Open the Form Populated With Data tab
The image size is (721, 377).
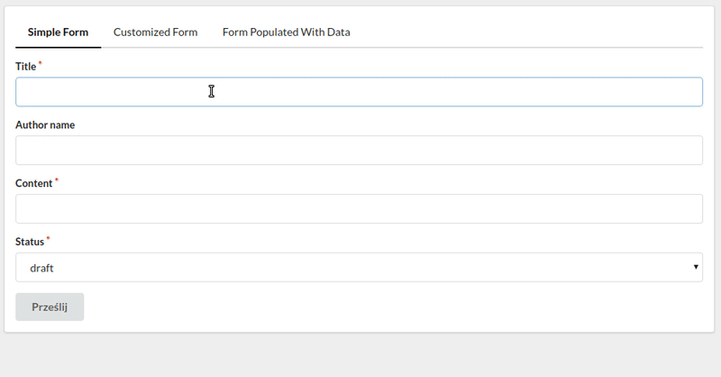point(286,32)
